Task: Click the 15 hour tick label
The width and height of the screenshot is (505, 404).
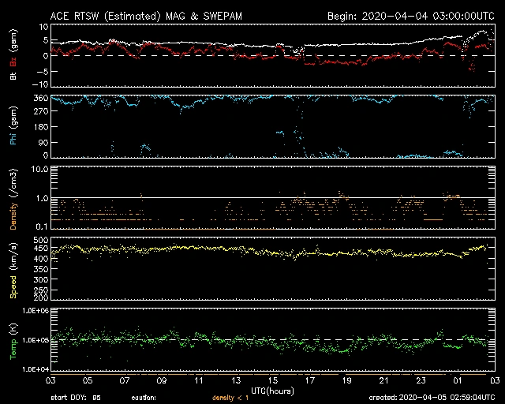Action: point(272,380)
